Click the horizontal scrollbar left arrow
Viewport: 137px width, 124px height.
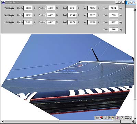(2, 121)
